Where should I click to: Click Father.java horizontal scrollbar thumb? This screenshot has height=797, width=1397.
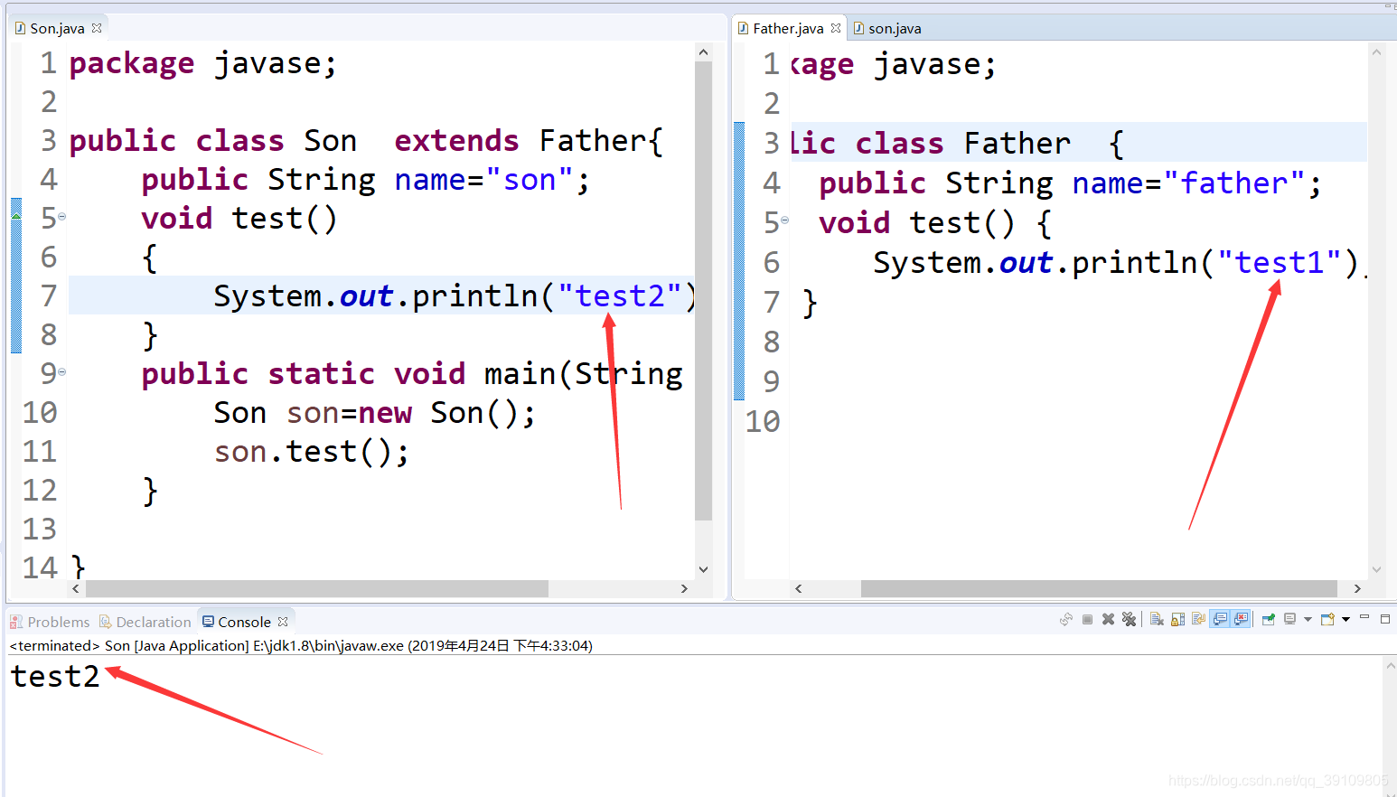(x=1099, y=588)
